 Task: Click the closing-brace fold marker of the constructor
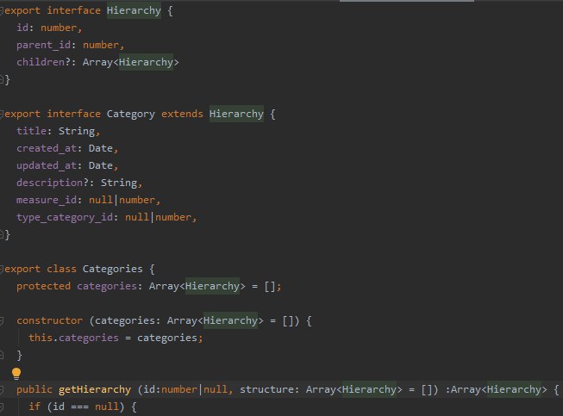point(2,355)
